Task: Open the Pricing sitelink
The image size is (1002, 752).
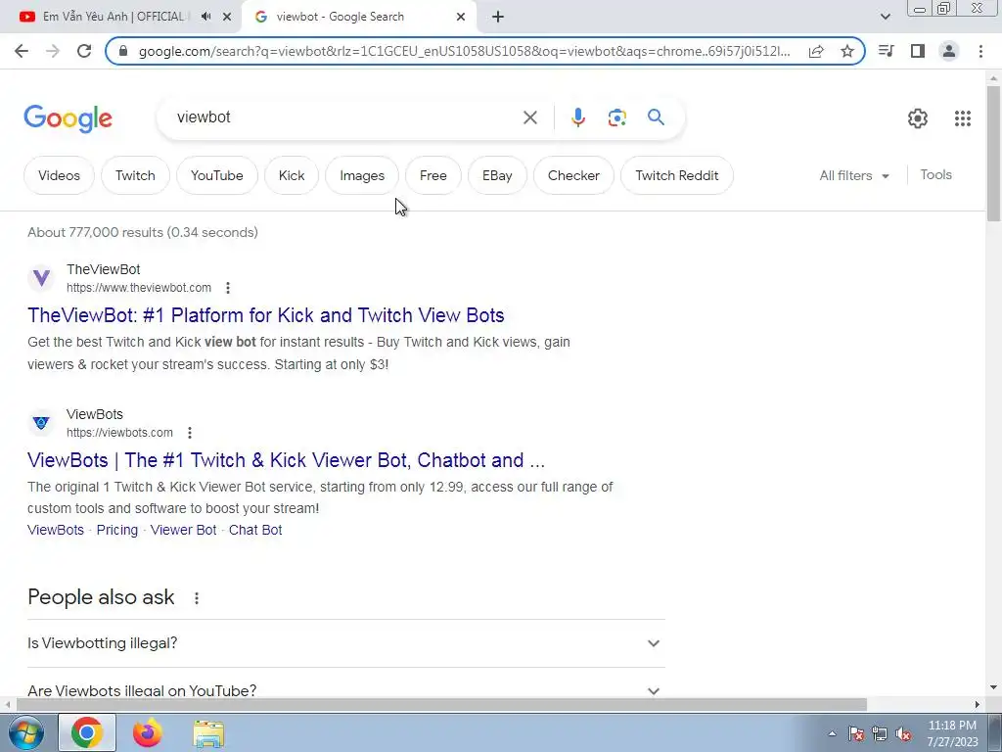Action: [117, 530]
